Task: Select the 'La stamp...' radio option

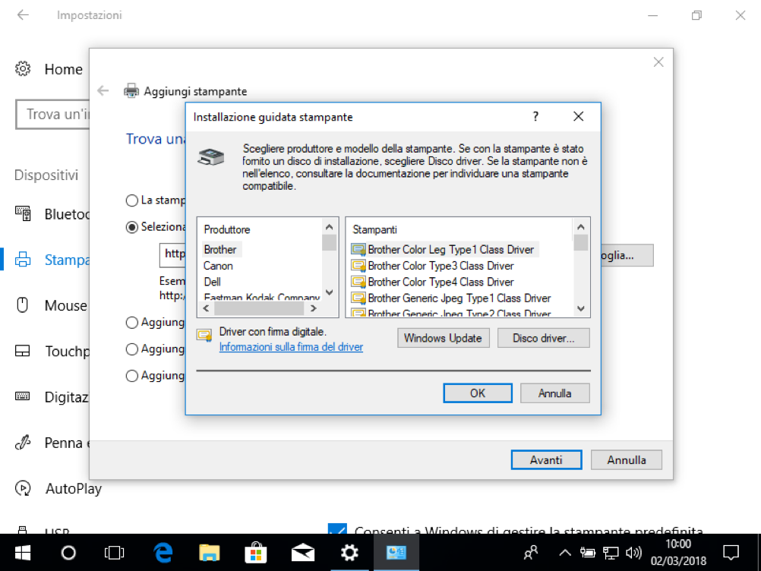Action: [131, 200]
